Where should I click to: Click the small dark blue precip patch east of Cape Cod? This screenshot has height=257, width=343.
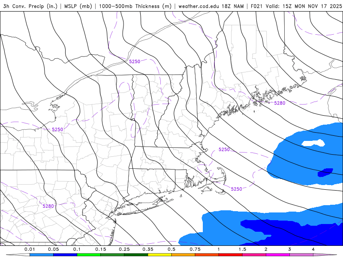325,173
